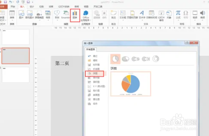Open the Audio (音频) speaker button
Screen dimensions: 209x136
pyautogui.click(x=202, y=15)
